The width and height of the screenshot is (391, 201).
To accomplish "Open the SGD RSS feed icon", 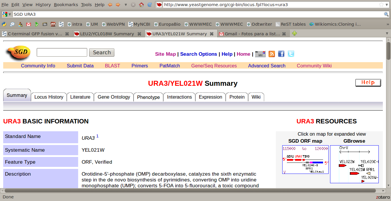I will [x=272, y=54].
